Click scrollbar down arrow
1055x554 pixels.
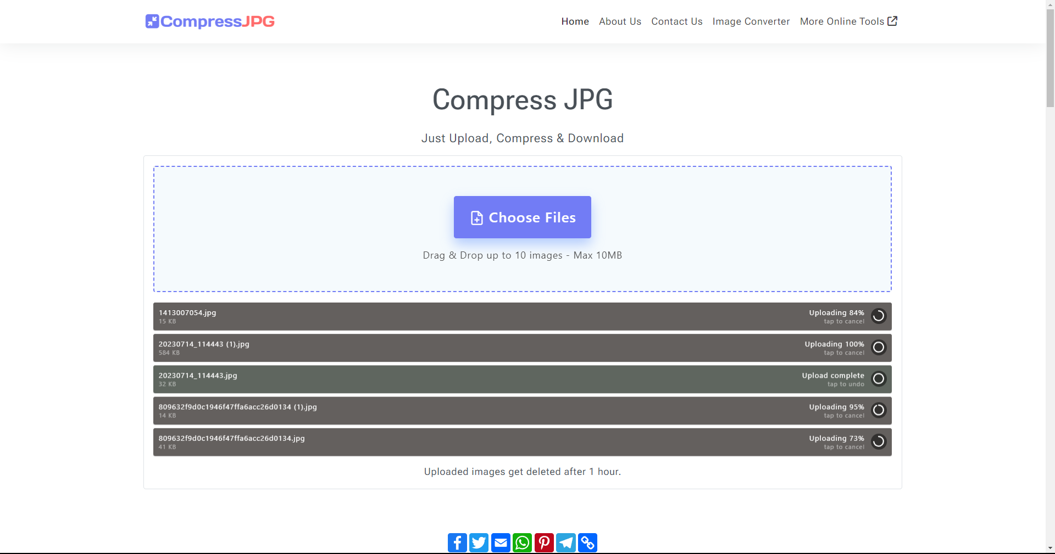click(1050, 548)
